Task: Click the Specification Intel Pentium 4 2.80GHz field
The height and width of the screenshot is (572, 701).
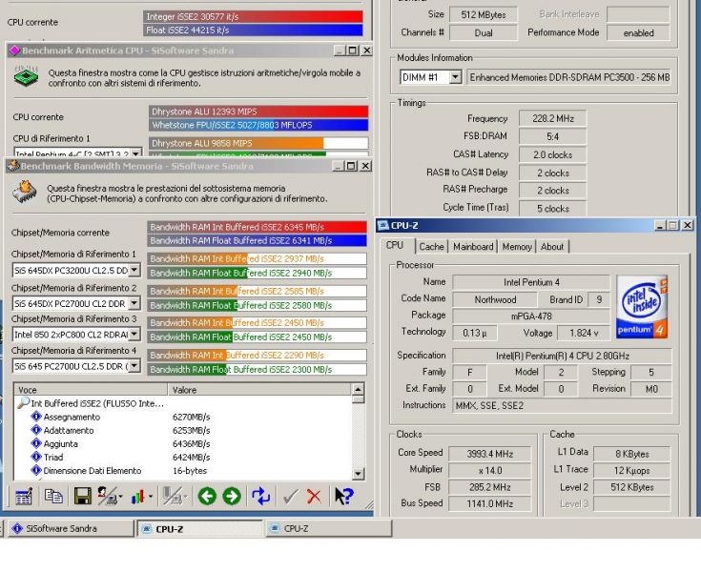Action: (563, 356)
